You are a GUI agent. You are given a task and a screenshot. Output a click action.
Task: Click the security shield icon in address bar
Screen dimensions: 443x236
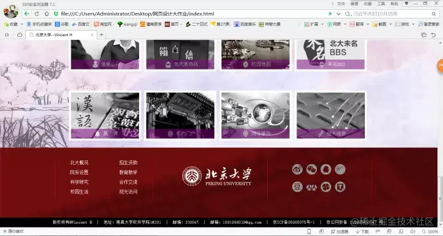click(x=56, y=14)
